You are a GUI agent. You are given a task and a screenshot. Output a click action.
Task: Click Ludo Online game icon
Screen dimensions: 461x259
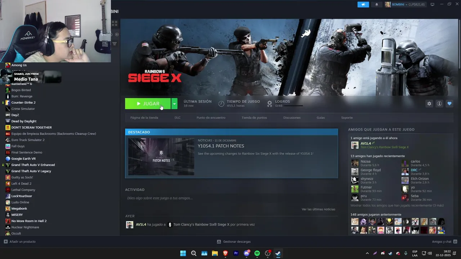(x=8, y=202)
